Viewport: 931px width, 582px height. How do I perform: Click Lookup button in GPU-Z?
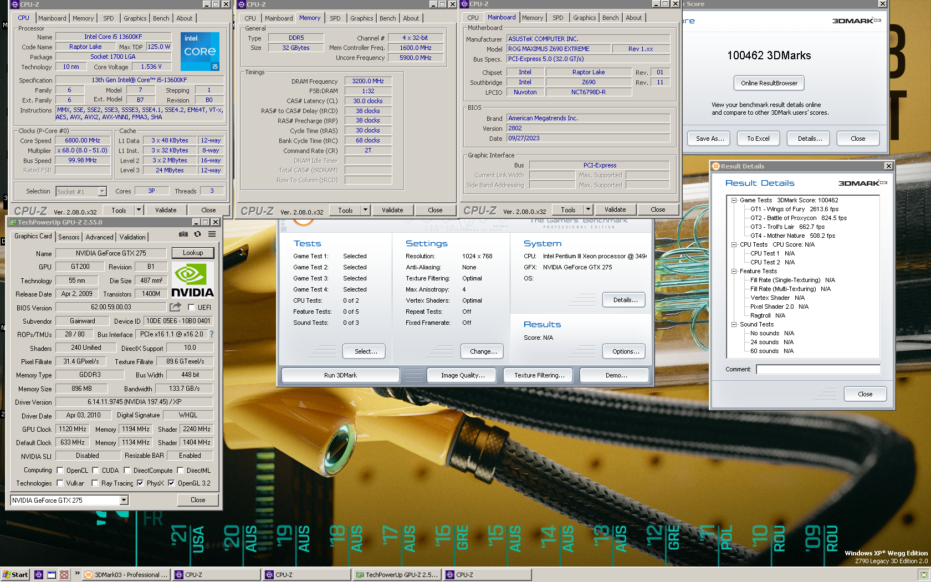point(193,253)
